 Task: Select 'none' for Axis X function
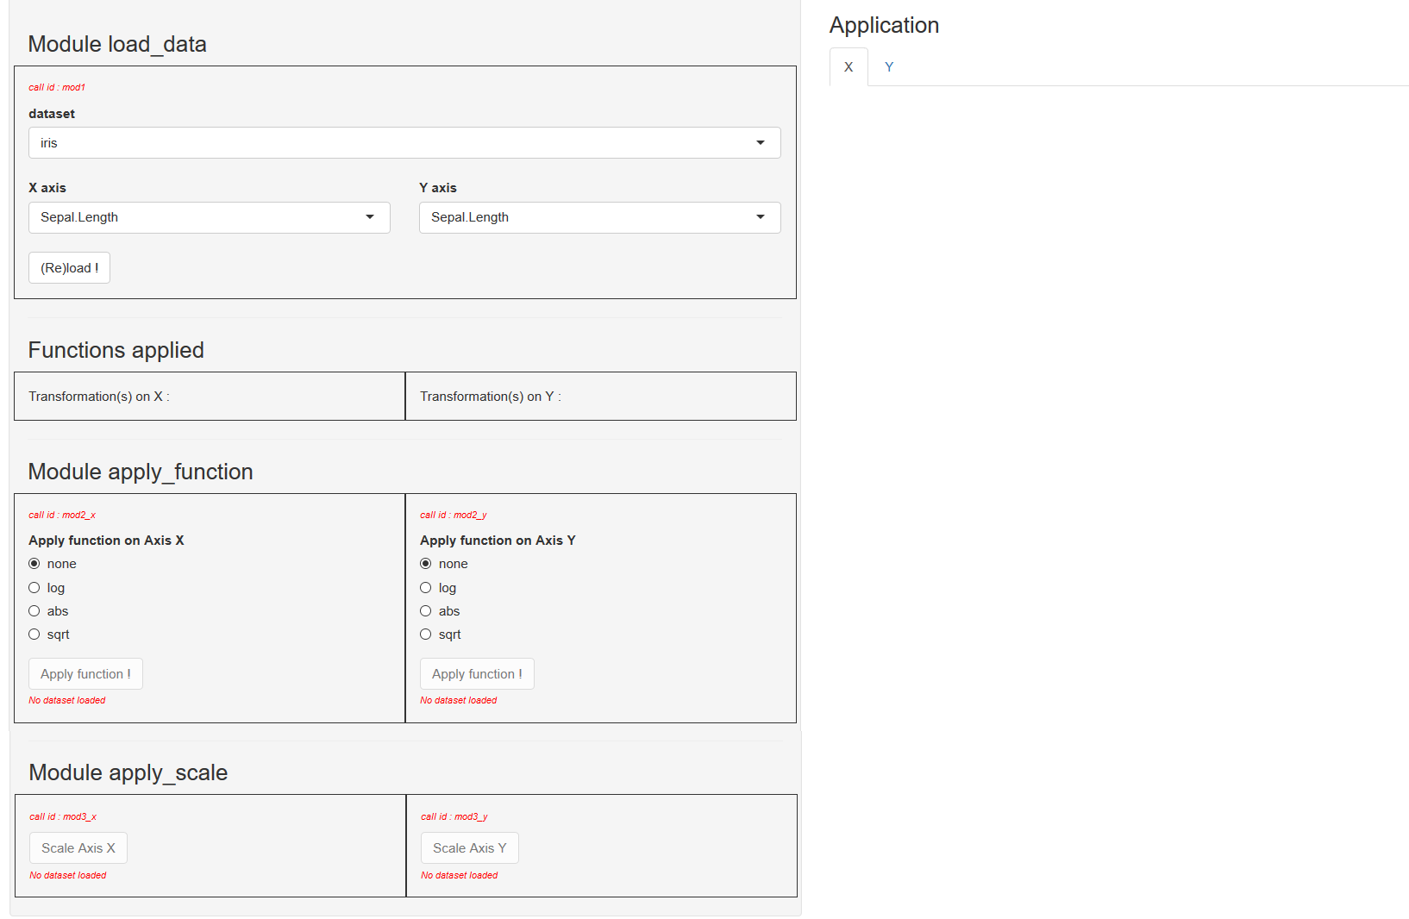[x=34, y=564]
